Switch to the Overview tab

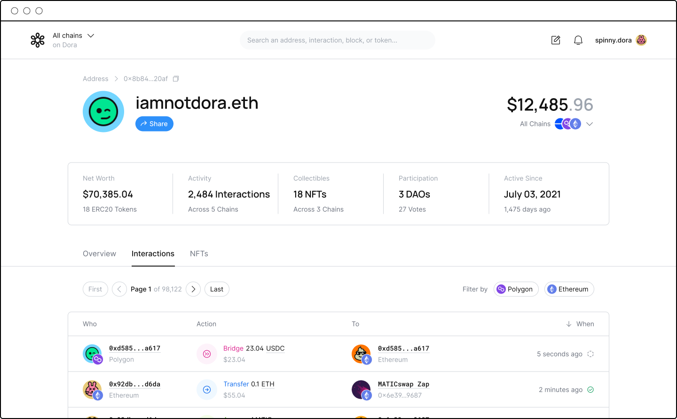(99, 254)
